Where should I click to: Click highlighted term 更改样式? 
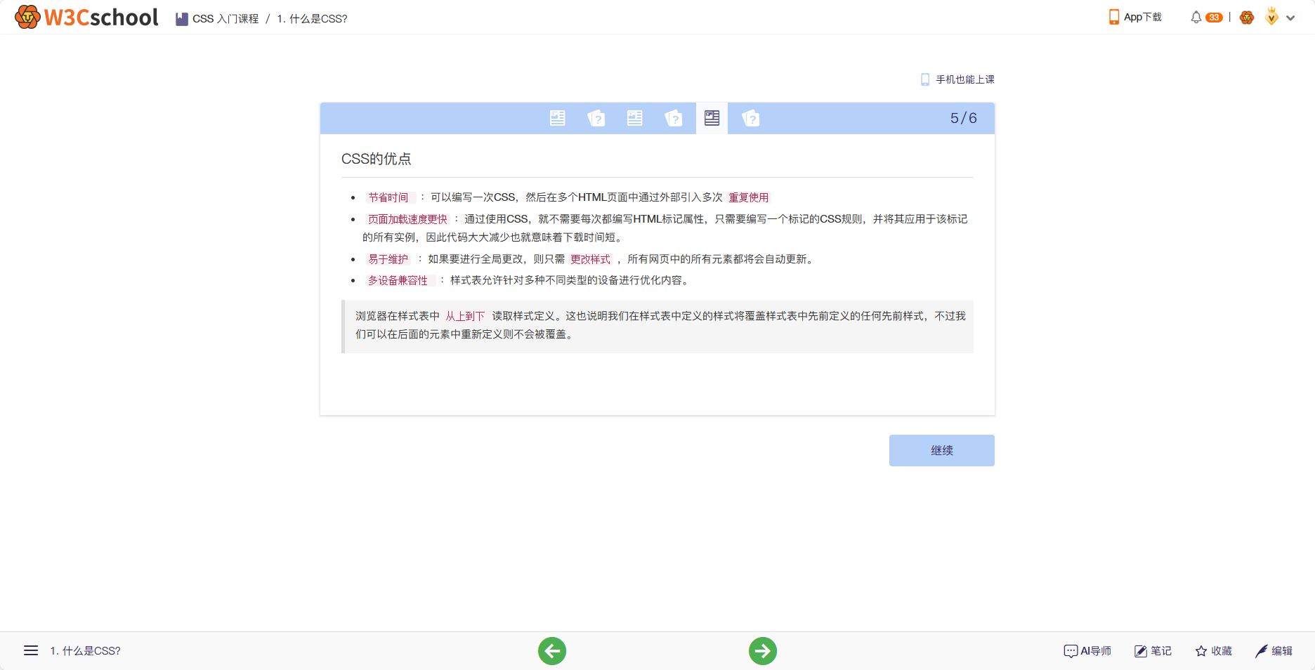pyautogui.click(x=590, y=259)
